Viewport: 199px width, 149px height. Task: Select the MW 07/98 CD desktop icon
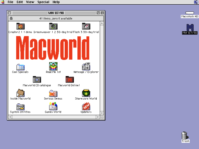point(190,28)
